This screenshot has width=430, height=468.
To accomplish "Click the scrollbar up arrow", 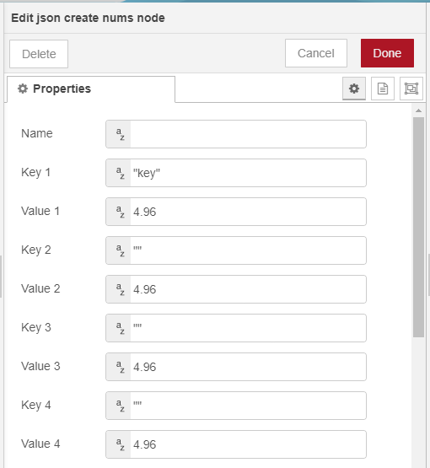I will [419, 110].
